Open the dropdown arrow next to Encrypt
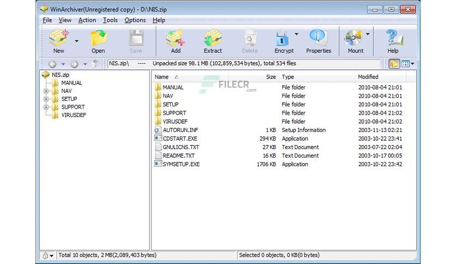Image resolution: width=456 pixels, height=264 pixels. (x=296, y=34)
